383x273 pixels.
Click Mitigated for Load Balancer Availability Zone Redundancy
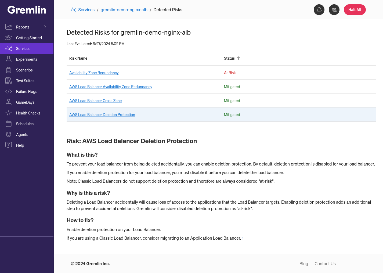pos(232,87)
